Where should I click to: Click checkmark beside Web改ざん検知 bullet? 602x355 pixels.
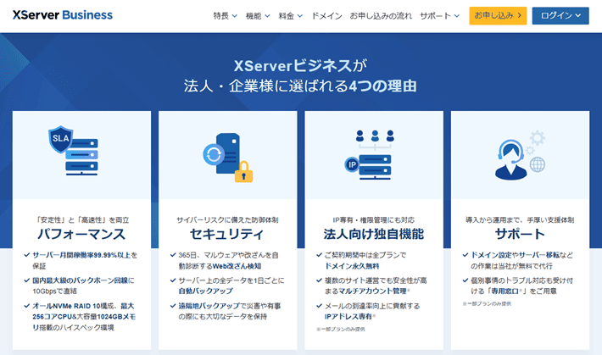click(x=173, y=255)
